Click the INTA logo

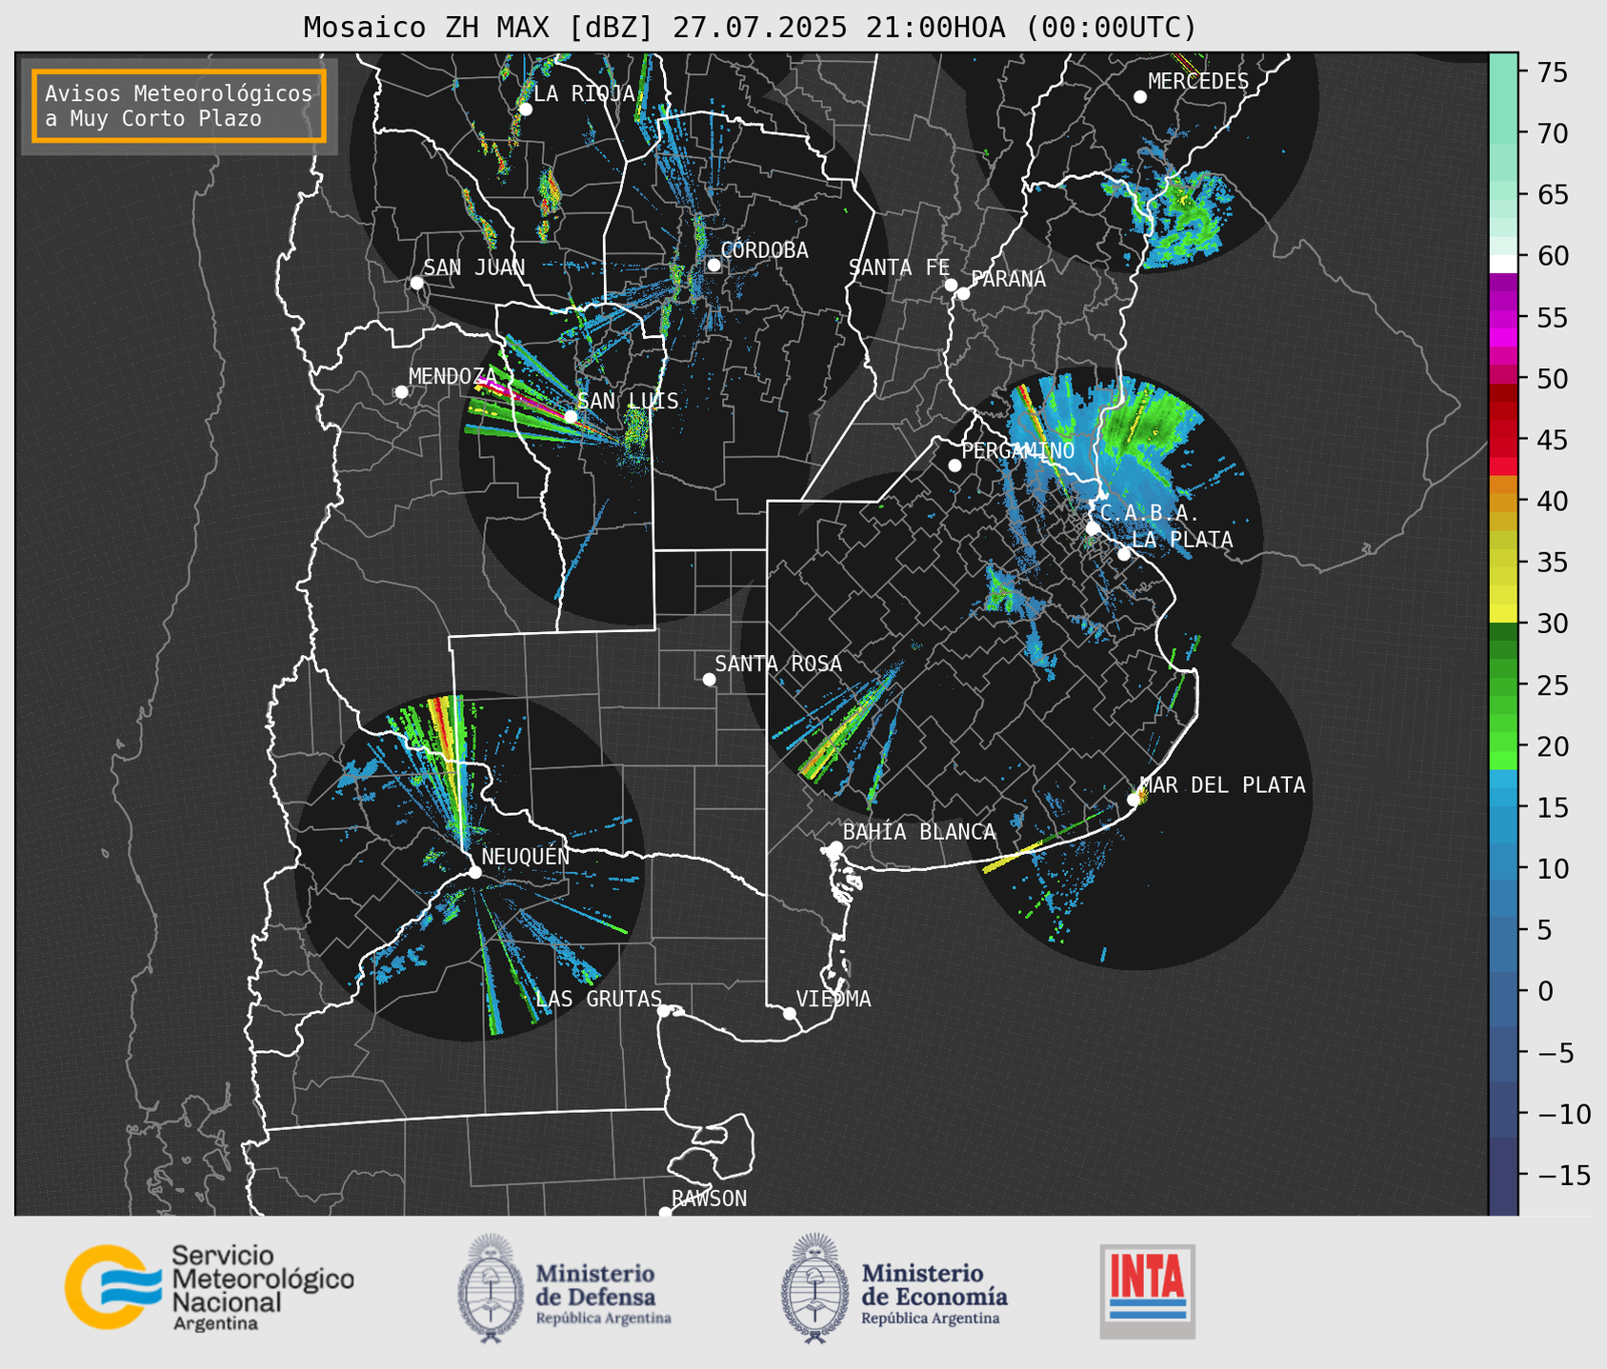pyautogui.click(x=1147, y=1291)
